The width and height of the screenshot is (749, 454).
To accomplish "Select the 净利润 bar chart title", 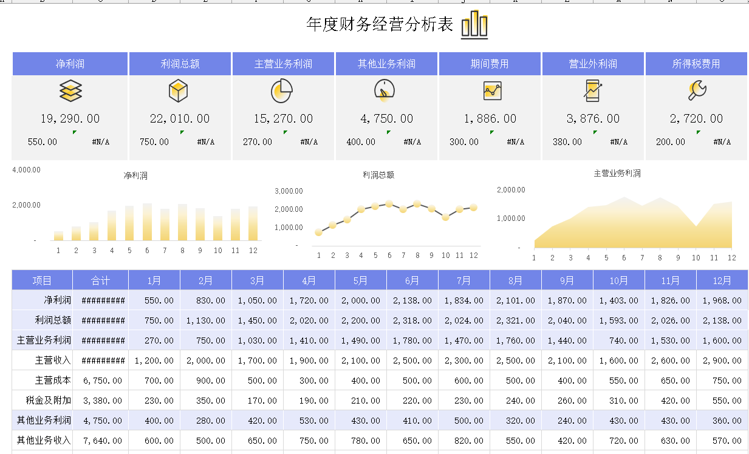I will point(135,176).
